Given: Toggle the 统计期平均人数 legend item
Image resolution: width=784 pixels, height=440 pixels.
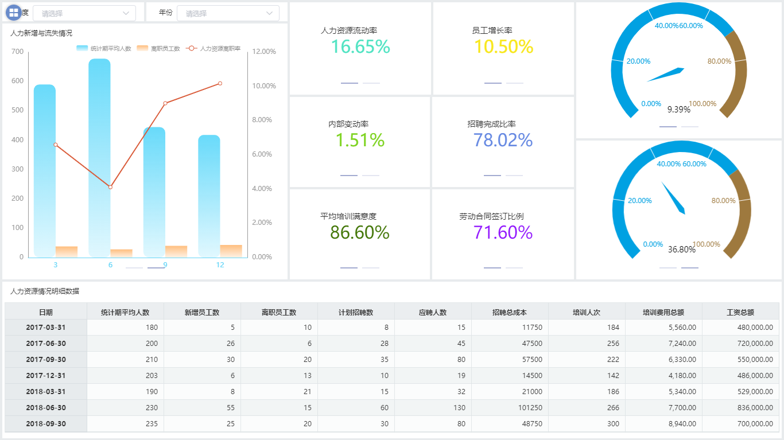Looking at the screenshot, I should tap(104, 49).
